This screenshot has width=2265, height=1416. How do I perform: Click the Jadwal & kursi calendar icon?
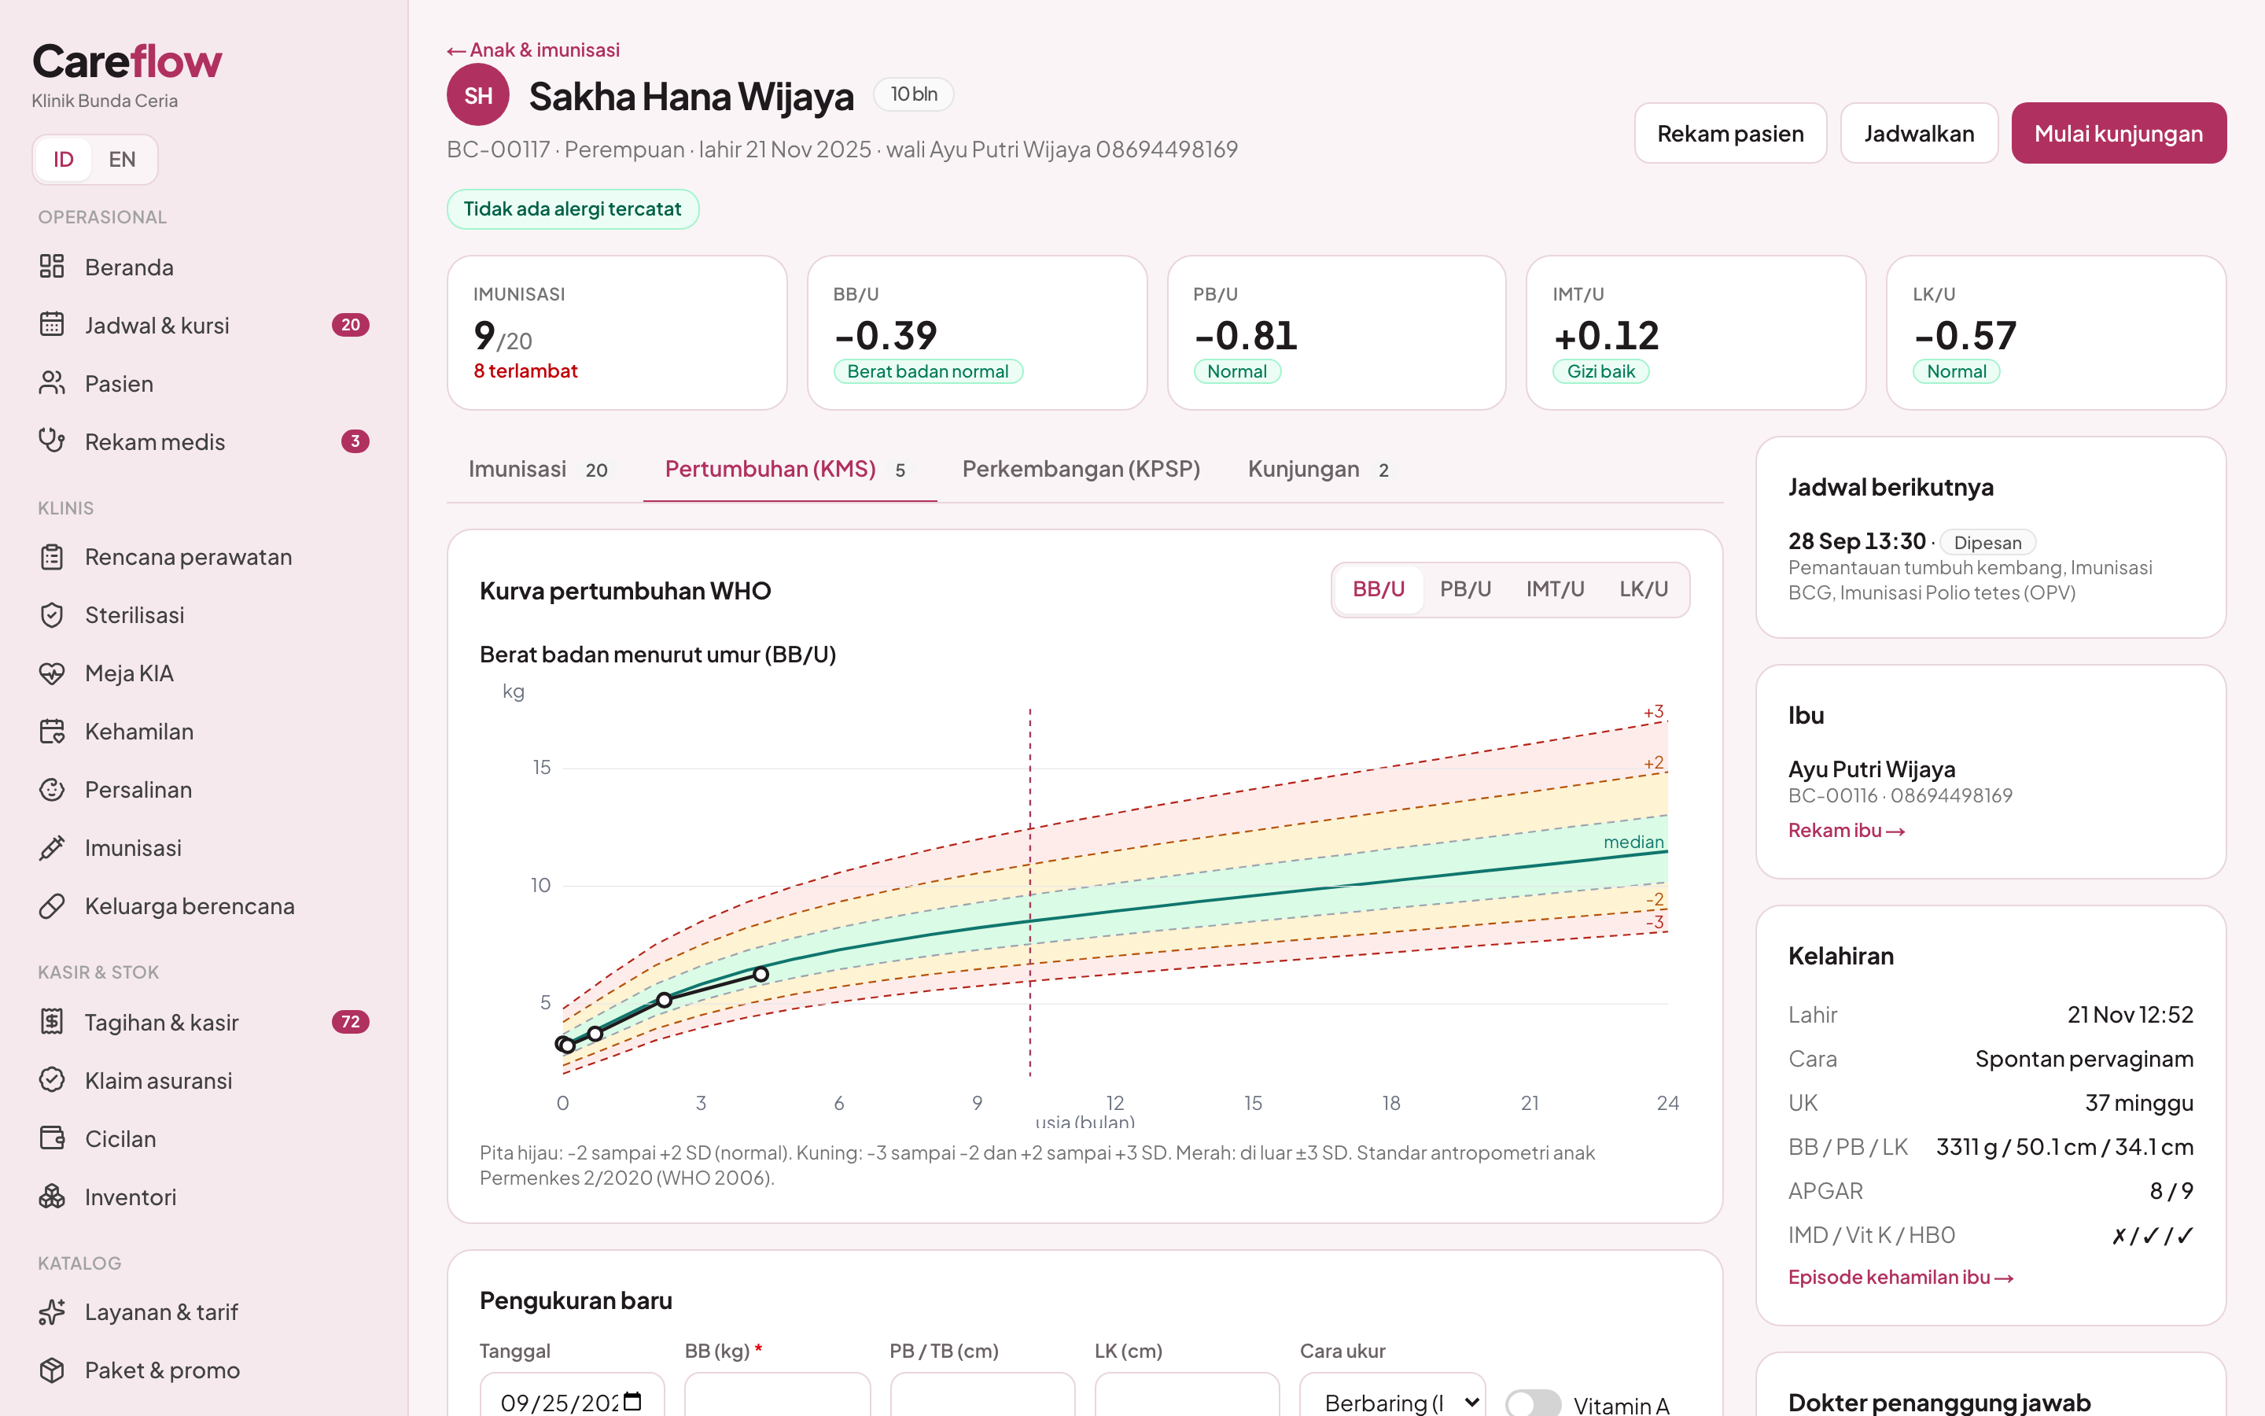pos(51,325)
